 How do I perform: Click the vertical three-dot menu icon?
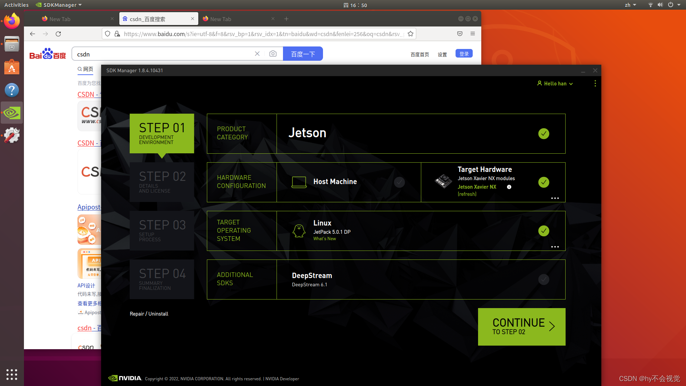[595, 83]
